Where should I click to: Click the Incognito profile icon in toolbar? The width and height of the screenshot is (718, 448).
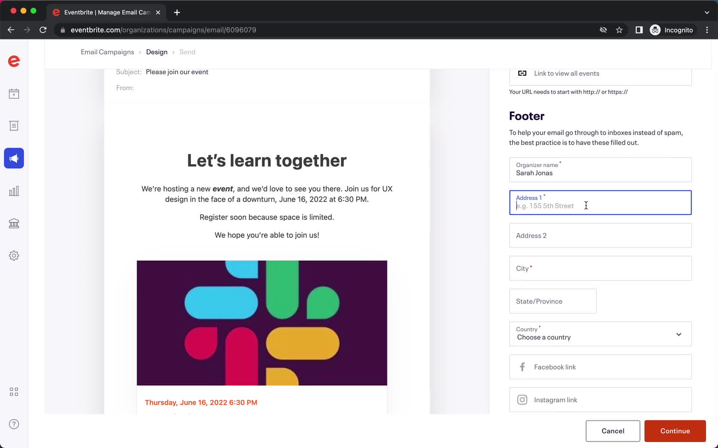656,30
